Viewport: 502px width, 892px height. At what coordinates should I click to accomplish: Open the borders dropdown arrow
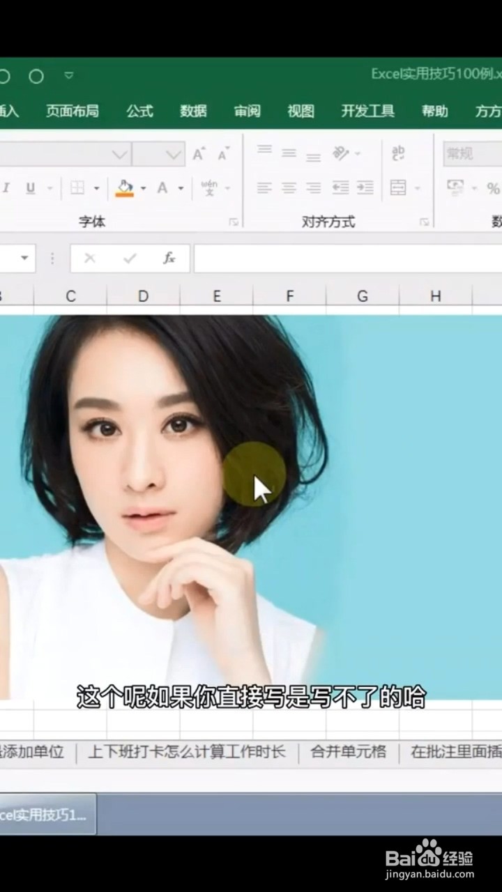click(96, 188)
